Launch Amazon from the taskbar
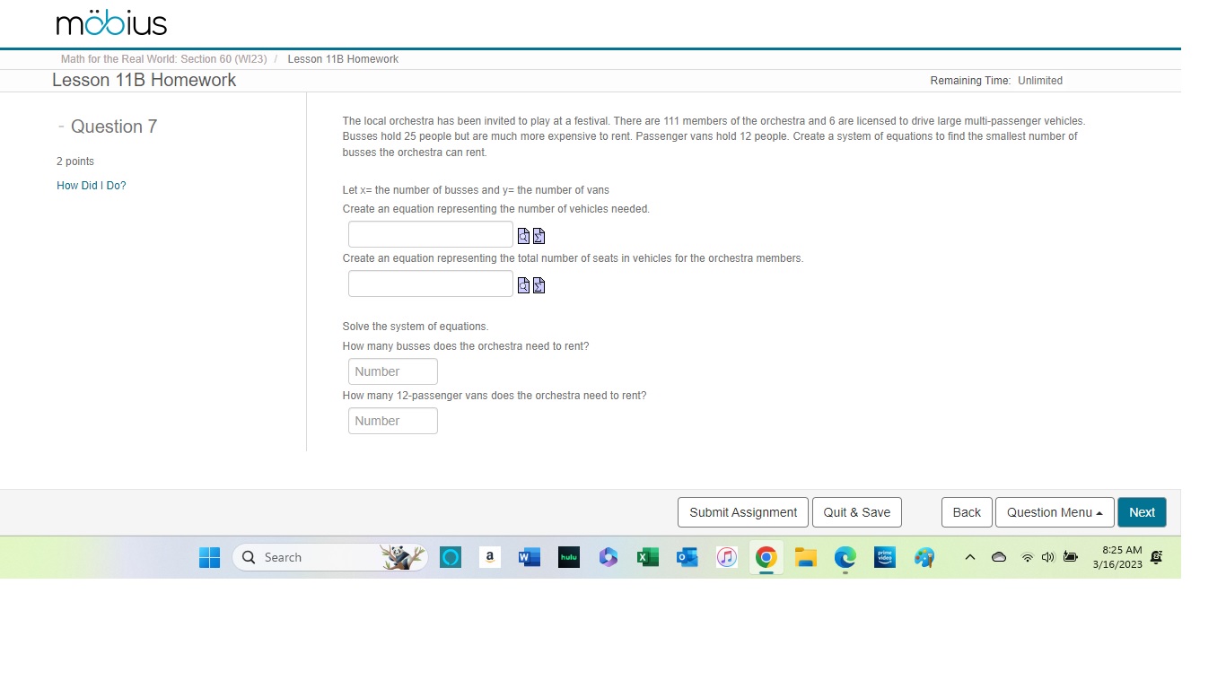The width and height of the screenshot is (1226, 689). (490, 558)
